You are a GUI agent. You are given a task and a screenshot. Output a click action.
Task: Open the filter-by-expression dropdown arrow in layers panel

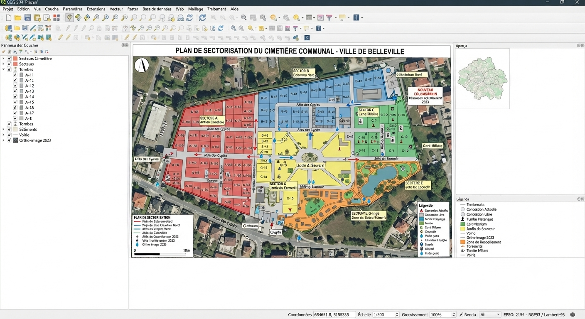pyautogui.click(x=30, y=52)
